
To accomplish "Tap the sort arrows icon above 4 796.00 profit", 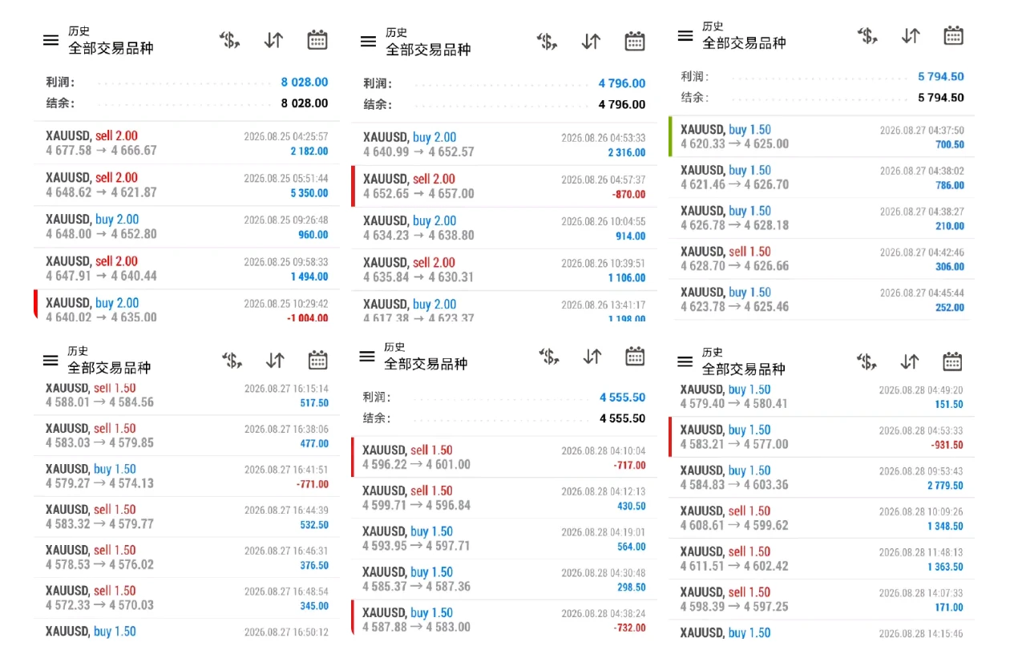I will pyautogui.click(x=591, y=41).
